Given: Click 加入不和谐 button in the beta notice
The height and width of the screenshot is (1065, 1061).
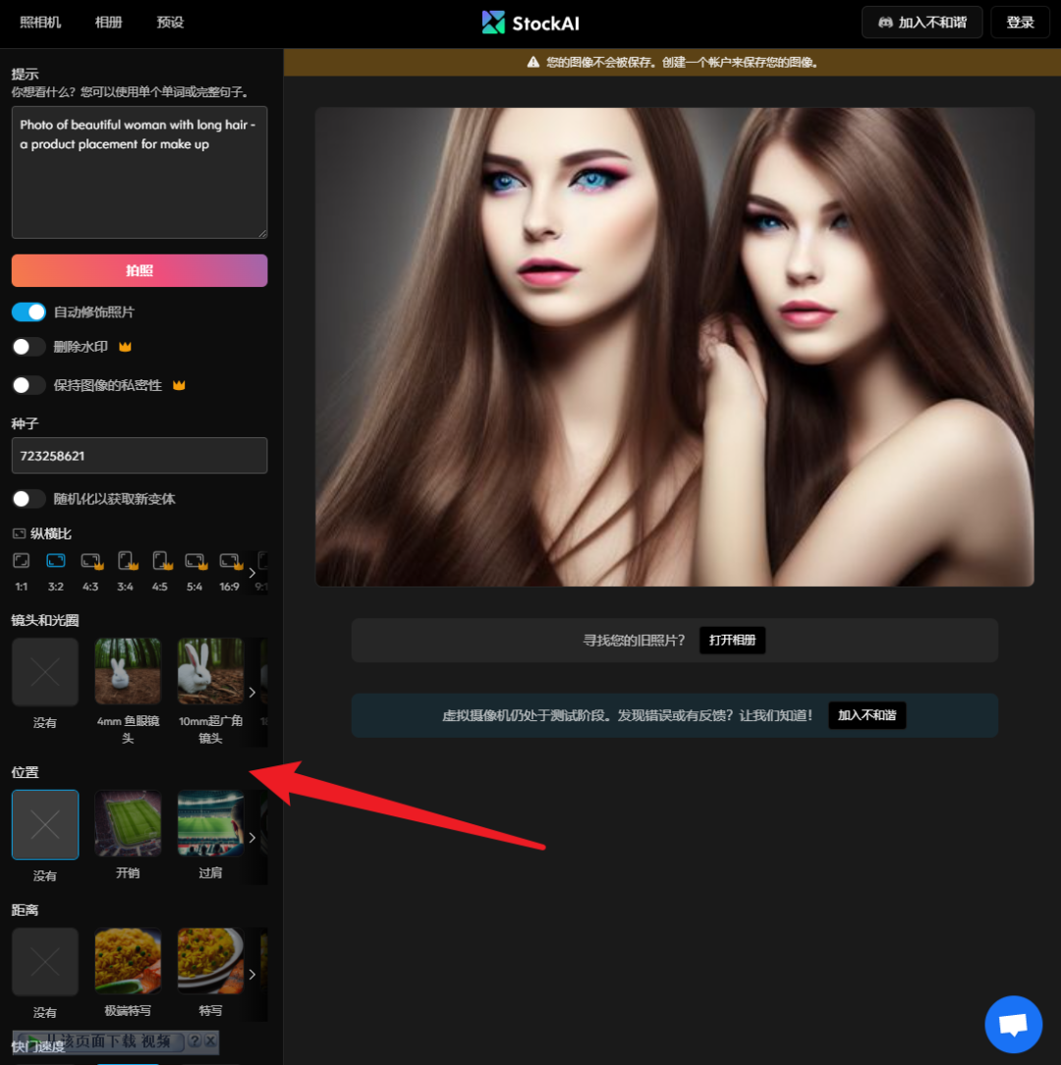Looking at the screenshot, I should pyautogui.click(x=866, y=715).
